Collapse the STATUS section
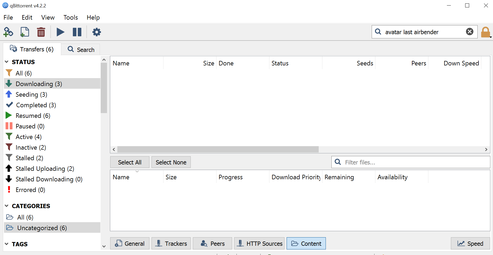Viewport: 493px width, 255px height. coord(6,62)
